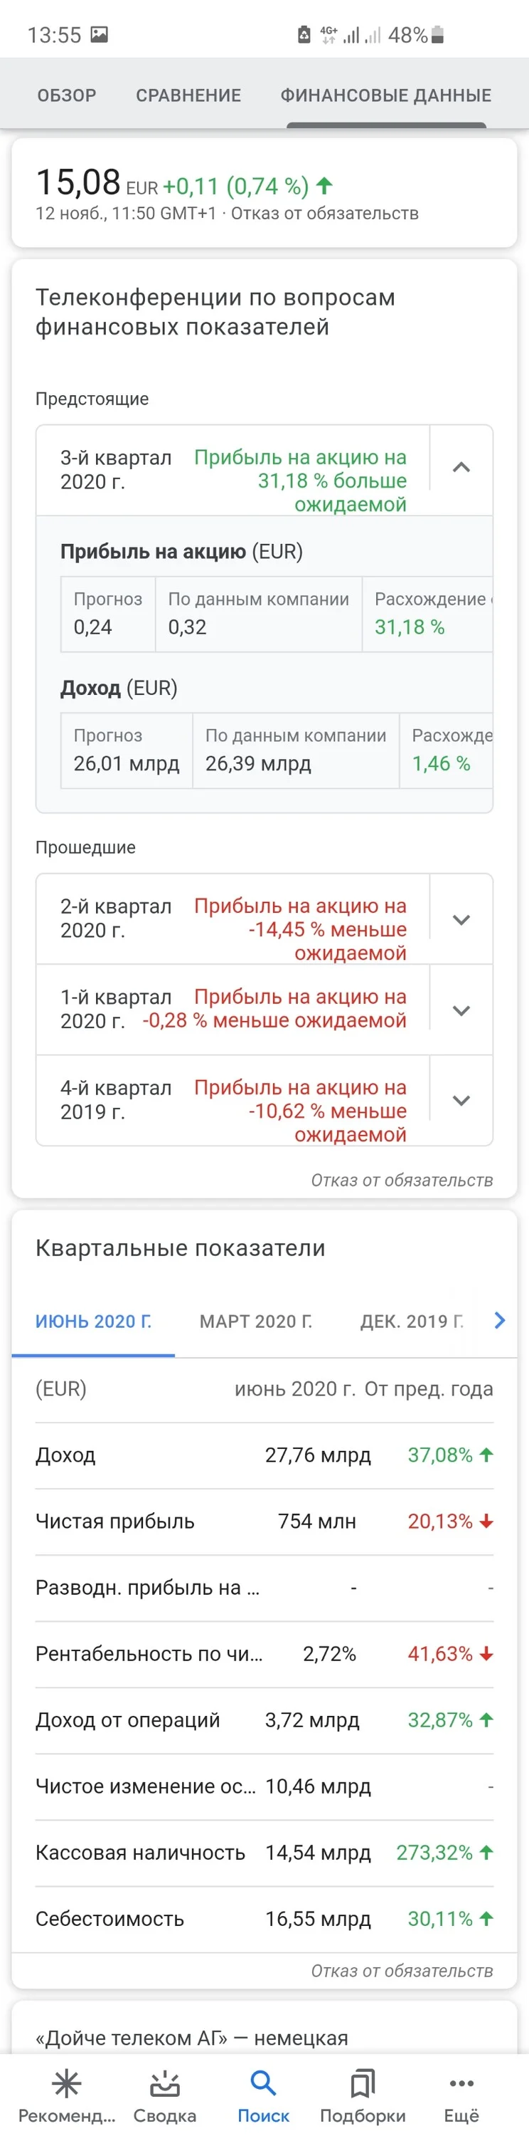This screenshot has height=2136, width=529.
Task: Open Подборки bookmarks icon
Action: click(363, 2083)
